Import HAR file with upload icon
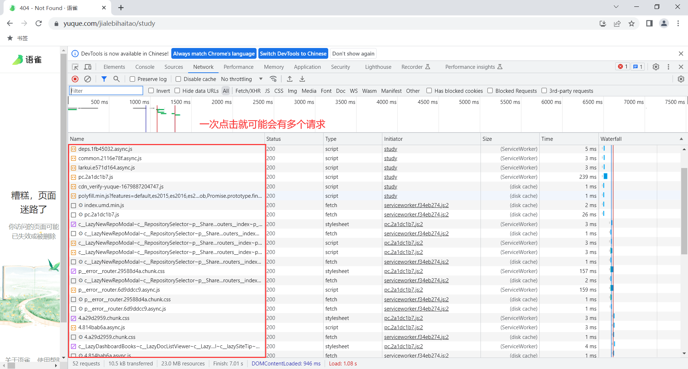 [290, 79]
